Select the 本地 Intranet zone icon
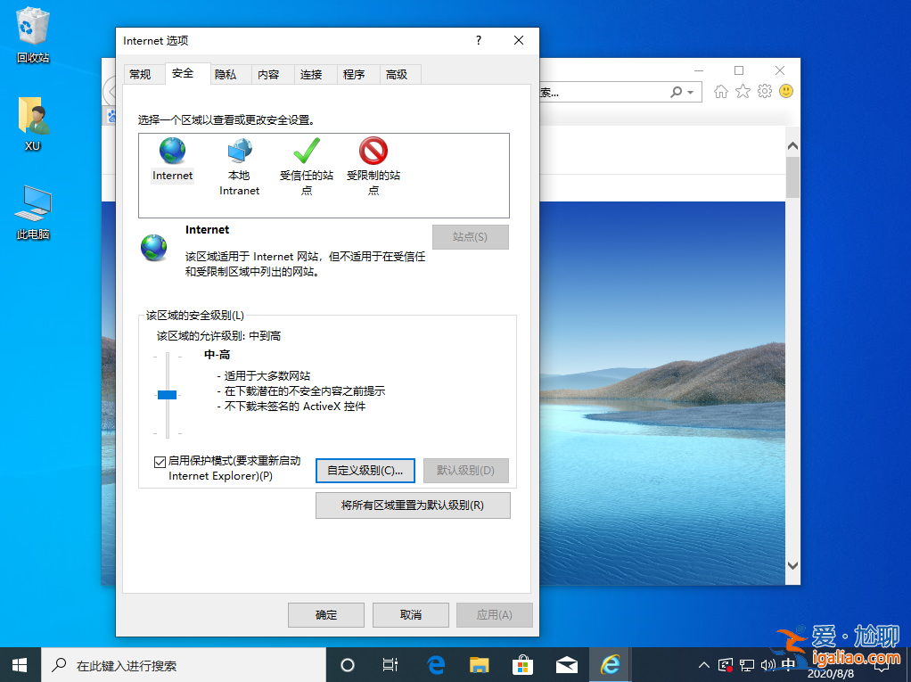911x682 pixels. point(239,157)
